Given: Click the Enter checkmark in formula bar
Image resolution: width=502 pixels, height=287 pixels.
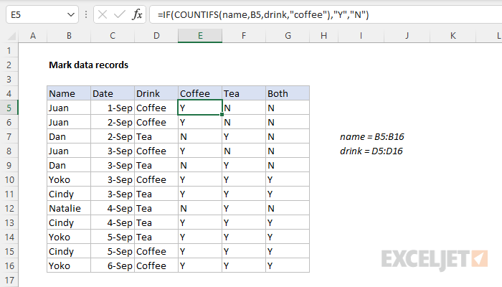Looking at the screenshot, I should pos(119,14).
